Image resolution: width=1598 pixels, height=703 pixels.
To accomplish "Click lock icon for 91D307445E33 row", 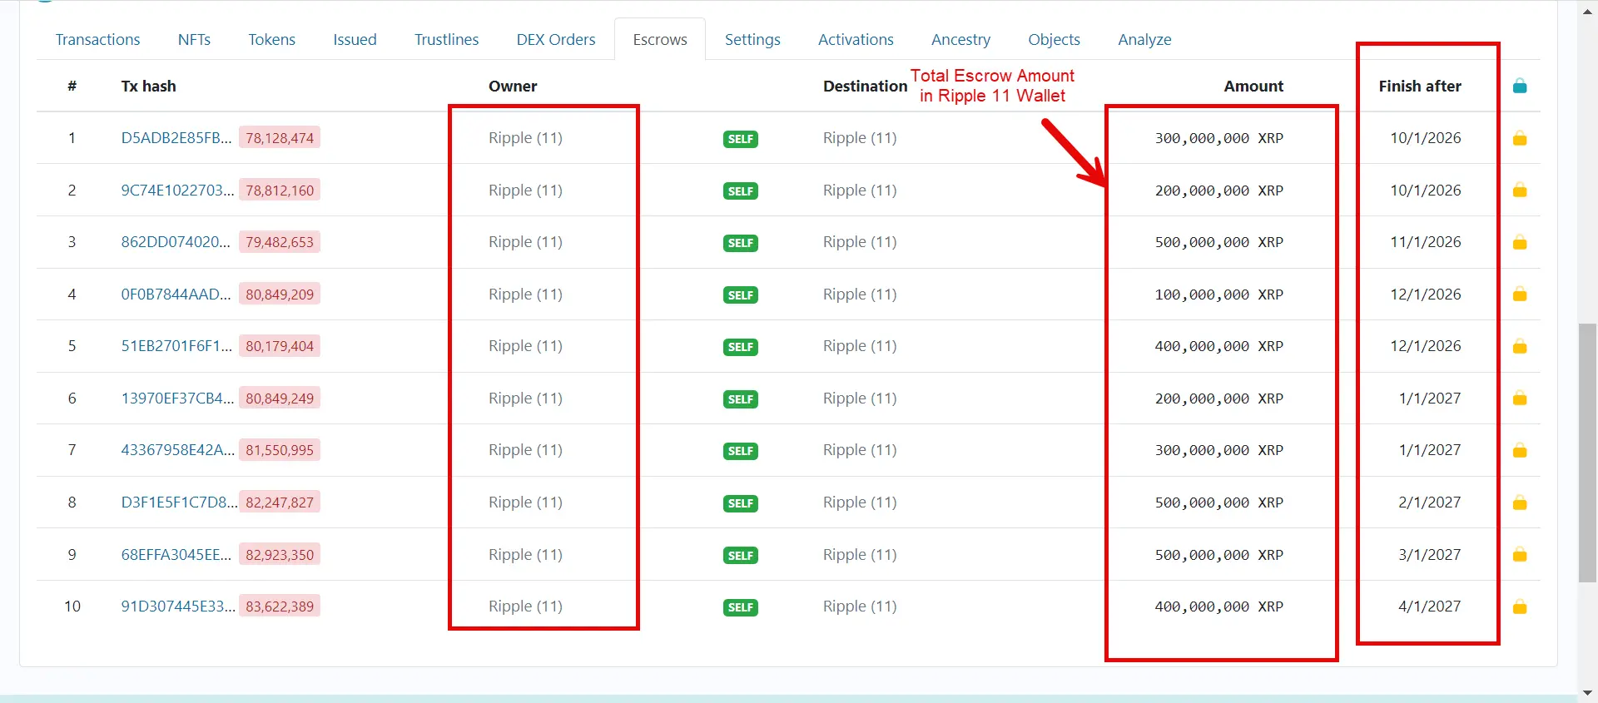I will [1520, 606].
